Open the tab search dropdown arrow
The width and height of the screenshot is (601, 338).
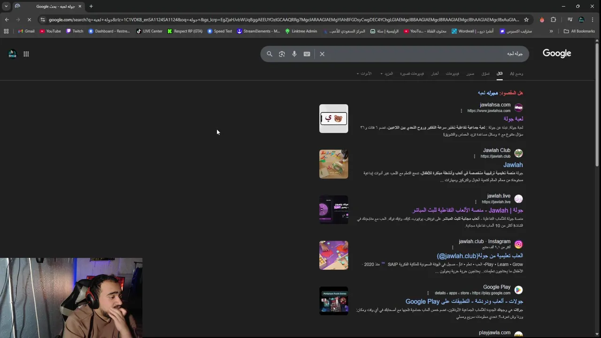click(x=6, y=7)
